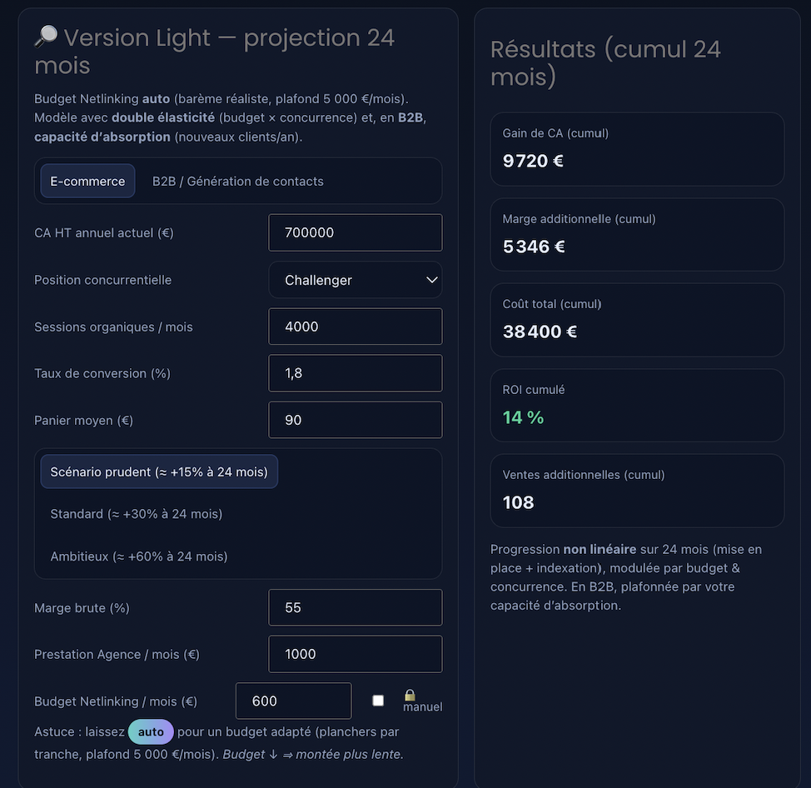Focus the Marge brute percentage field
The width and height of the screenshot is (811, 788).
(x=356, y=607)
